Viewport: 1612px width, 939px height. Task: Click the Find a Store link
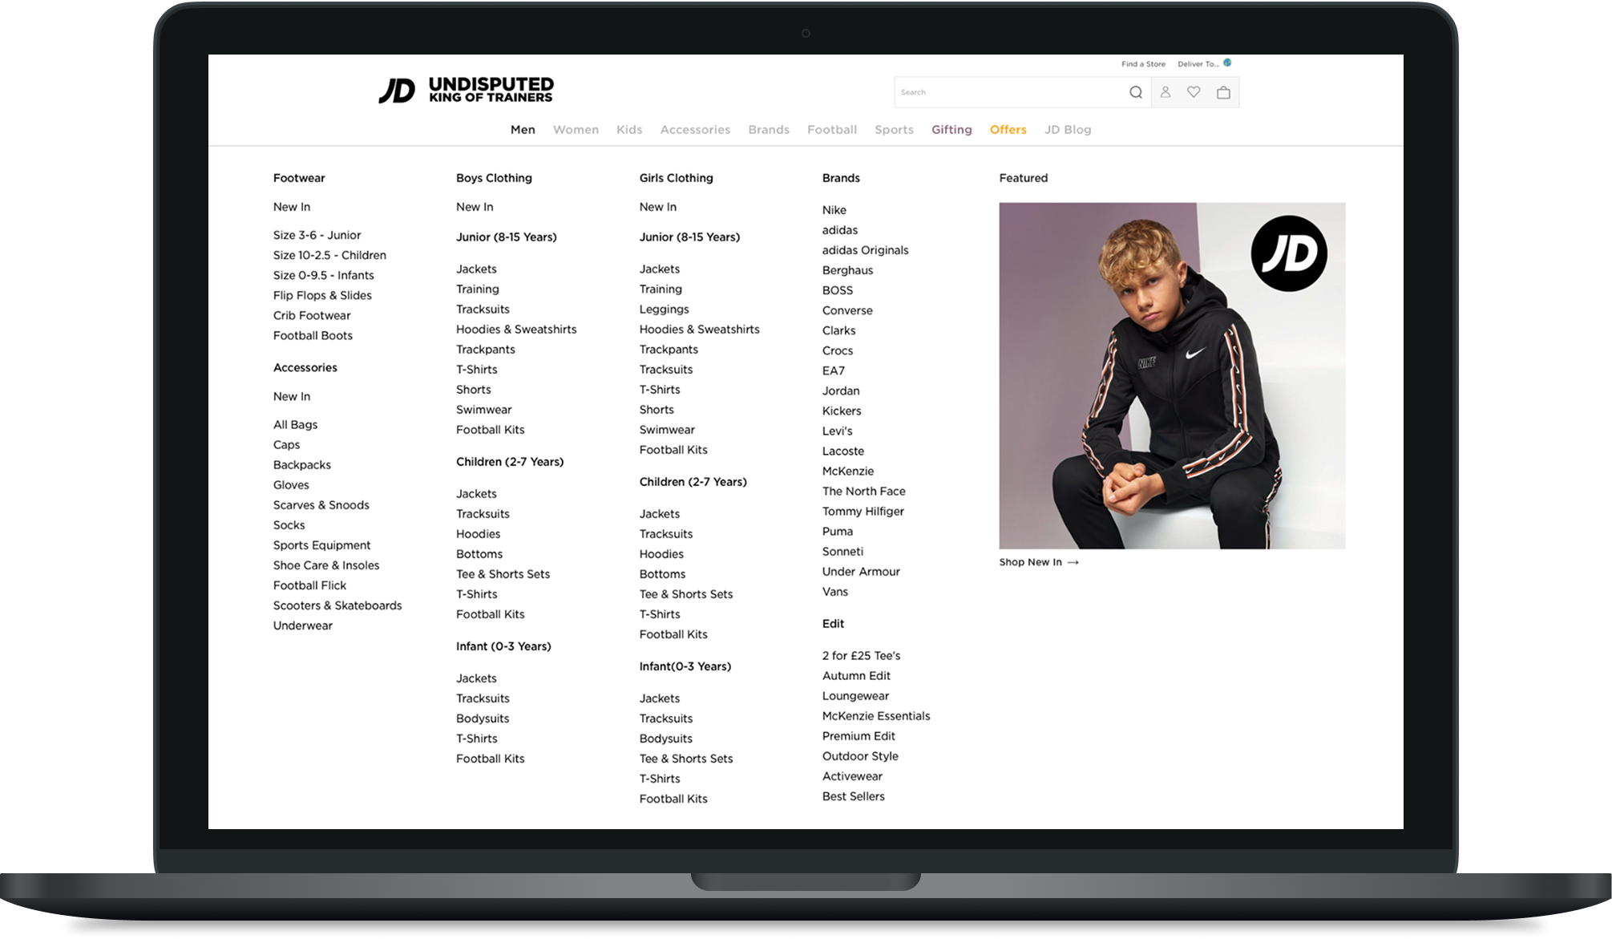coord(1142,63)
